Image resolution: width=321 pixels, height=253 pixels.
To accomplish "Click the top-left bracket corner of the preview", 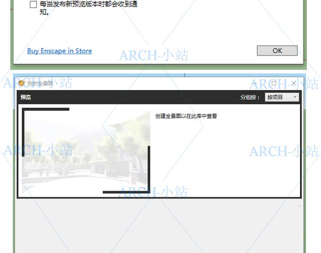I will point(24,111).
